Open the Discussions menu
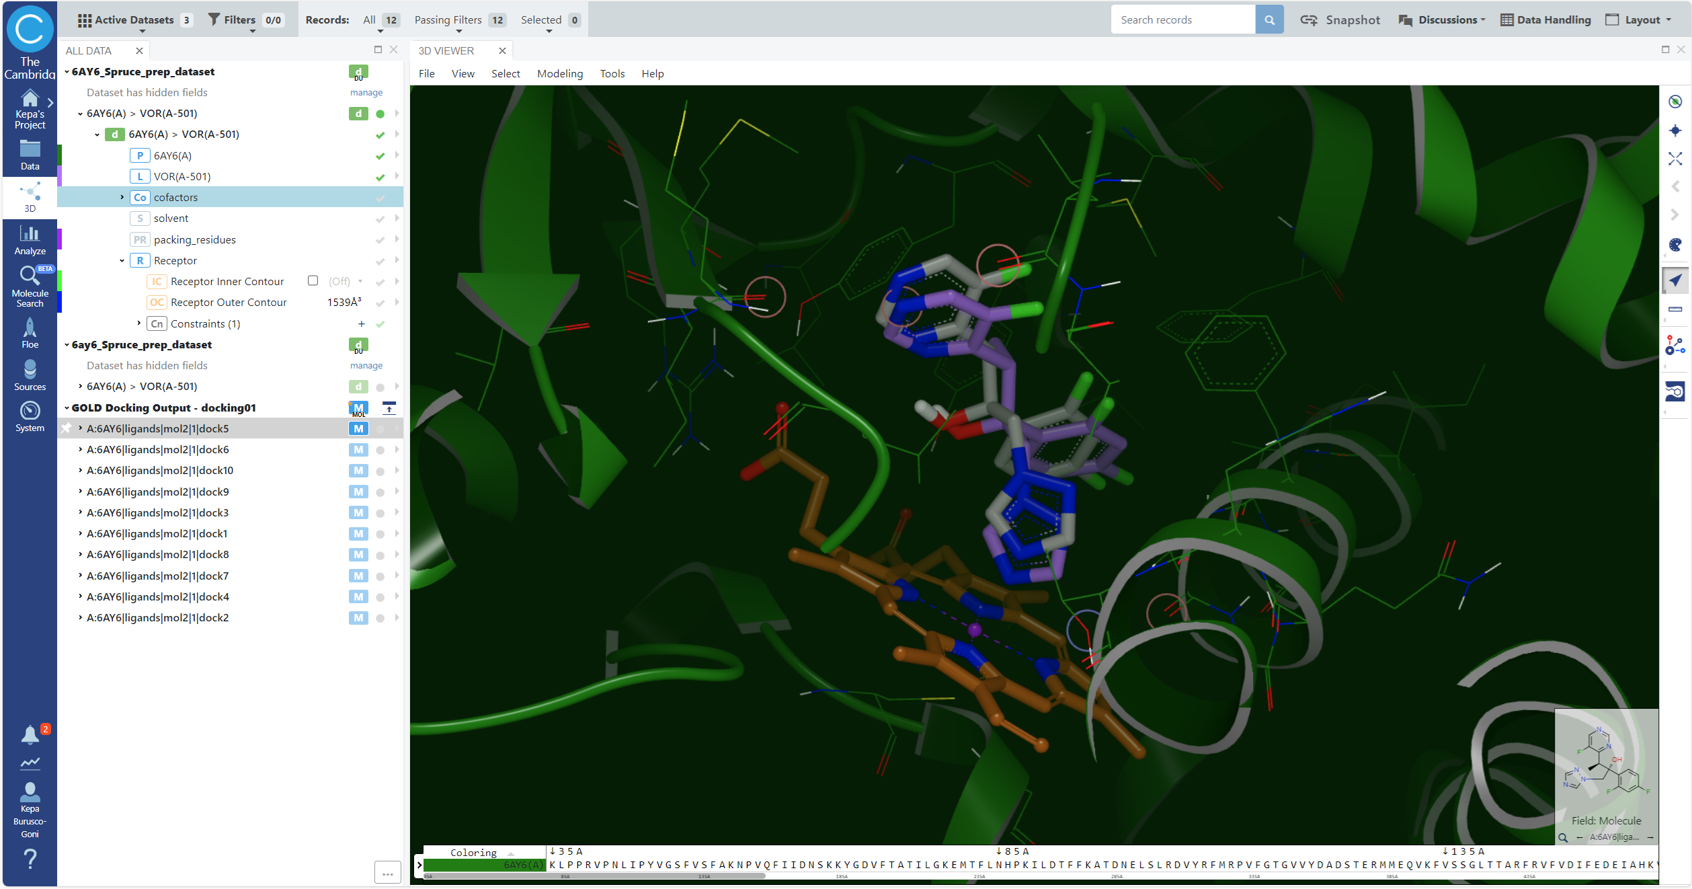 pyautogui.click(x=1442, y=20)
